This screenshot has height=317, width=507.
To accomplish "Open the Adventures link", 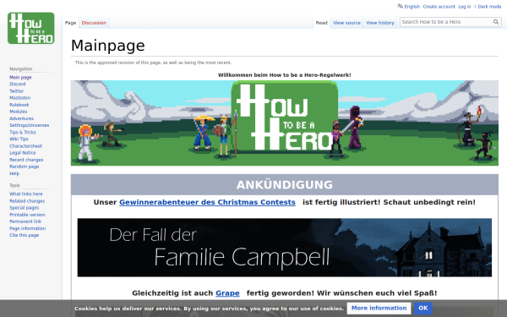I will [21, 118].
